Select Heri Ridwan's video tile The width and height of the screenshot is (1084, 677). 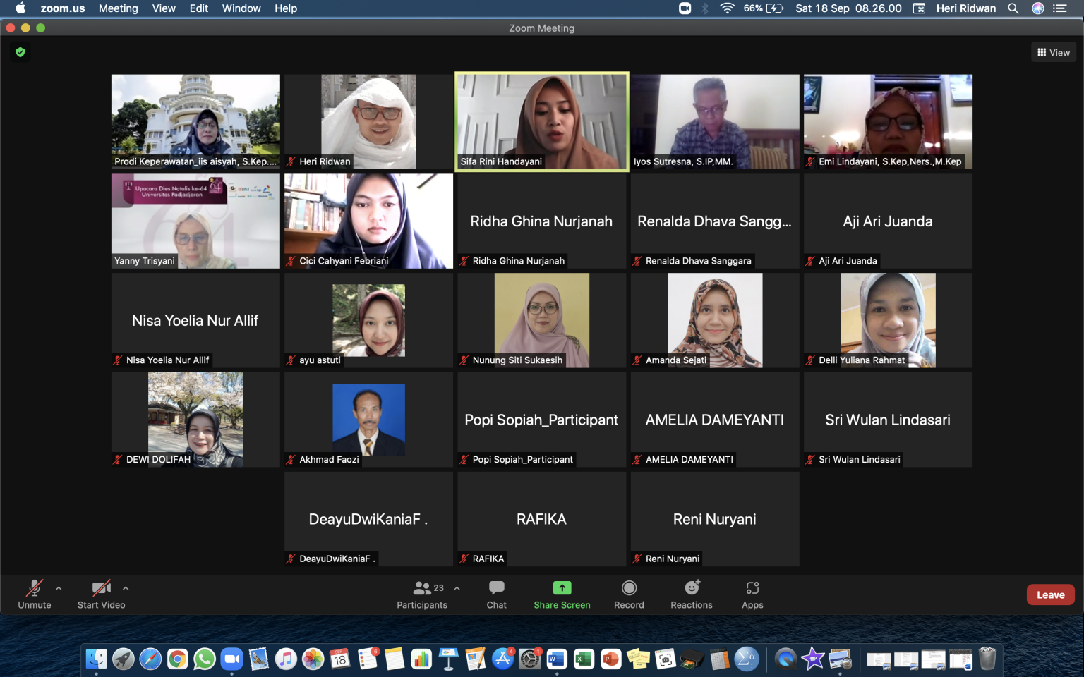pos(368,122)
